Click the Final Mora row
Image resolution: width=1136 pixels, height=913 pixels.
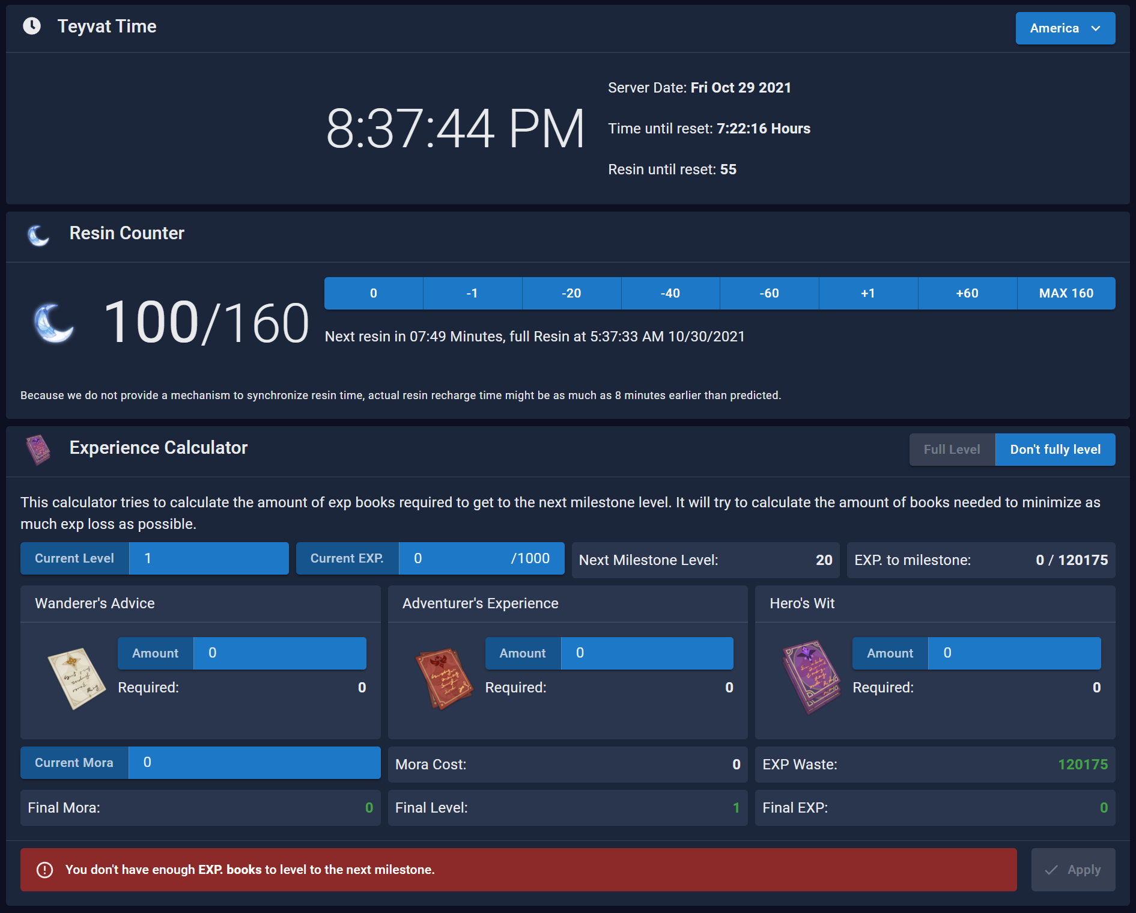click(201, 808)
